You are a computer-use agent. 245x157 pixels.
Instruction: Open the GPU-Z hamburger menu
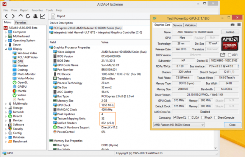(239, 24)
